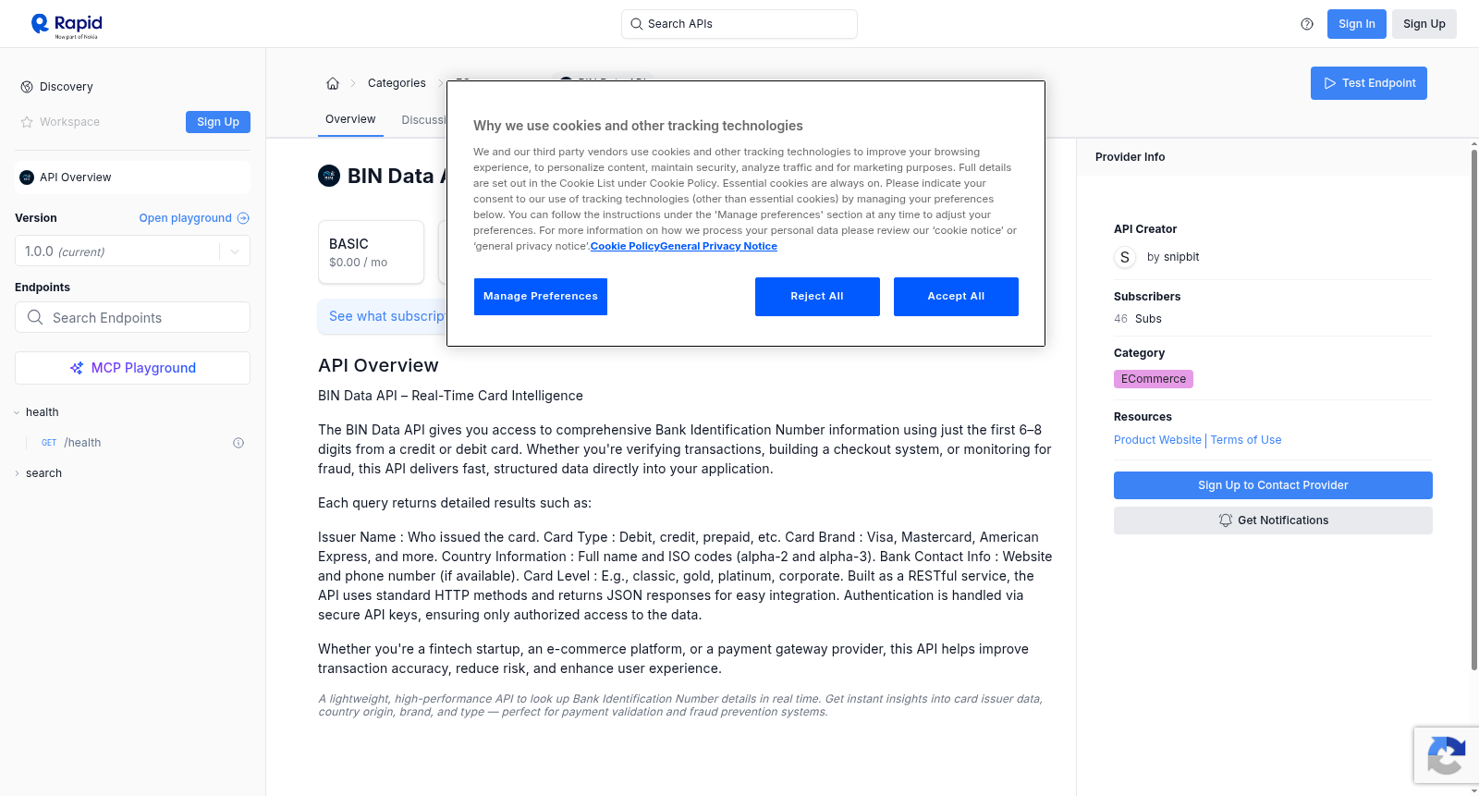This screenshot has width=1479, height=796.
Task: Click the page vertical scrollbar
Action: 1473,410
